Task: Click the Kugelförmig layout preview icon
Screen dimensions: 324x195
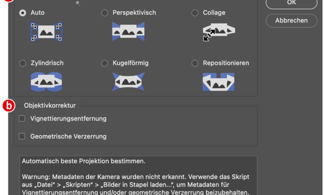Action: coord(128,82)
